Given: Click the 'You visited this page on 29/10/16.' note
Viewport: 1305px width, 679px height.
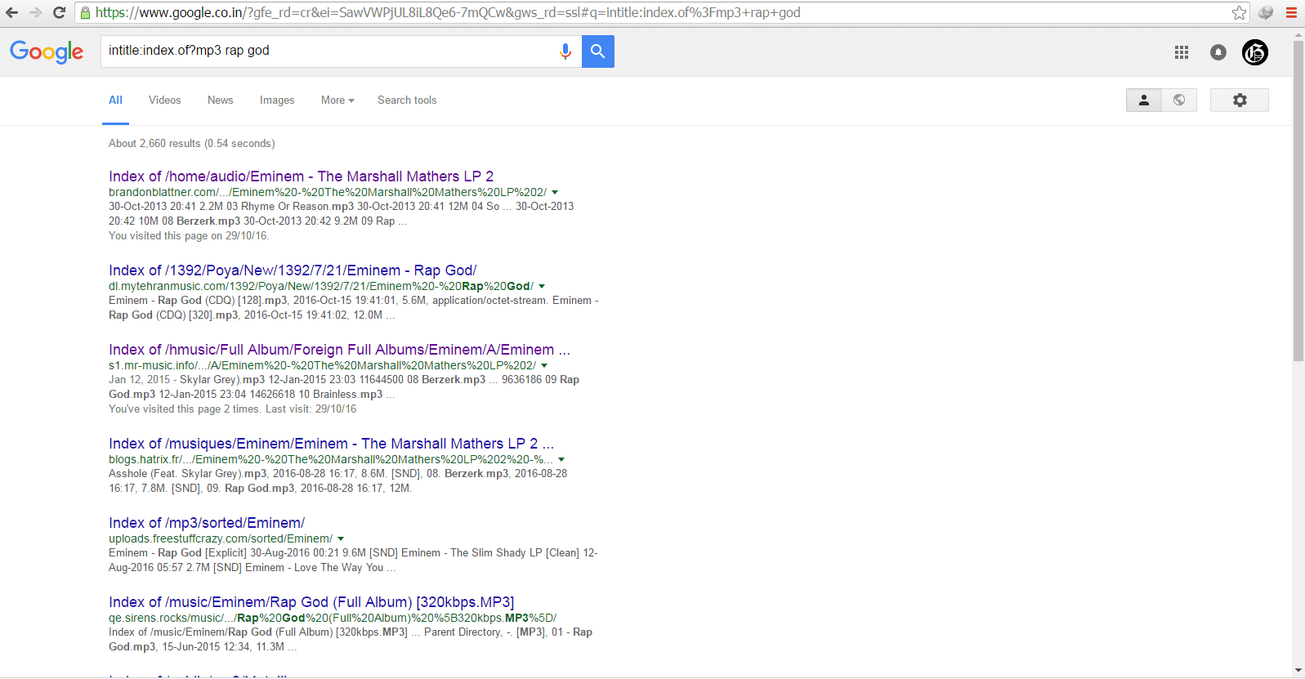Looking at the screenshot, I should 189,236.
